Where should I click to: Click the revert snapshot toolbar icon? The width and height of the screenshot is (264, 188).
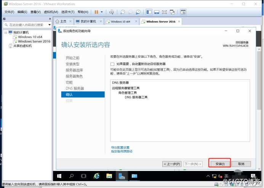[x=130, y=12]
